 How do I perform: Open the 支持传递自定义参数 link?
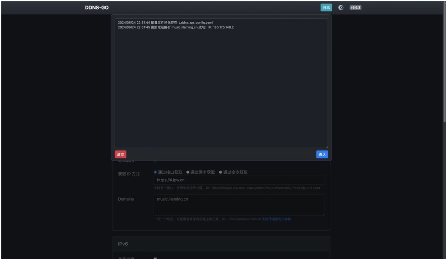tap(277, 219)
